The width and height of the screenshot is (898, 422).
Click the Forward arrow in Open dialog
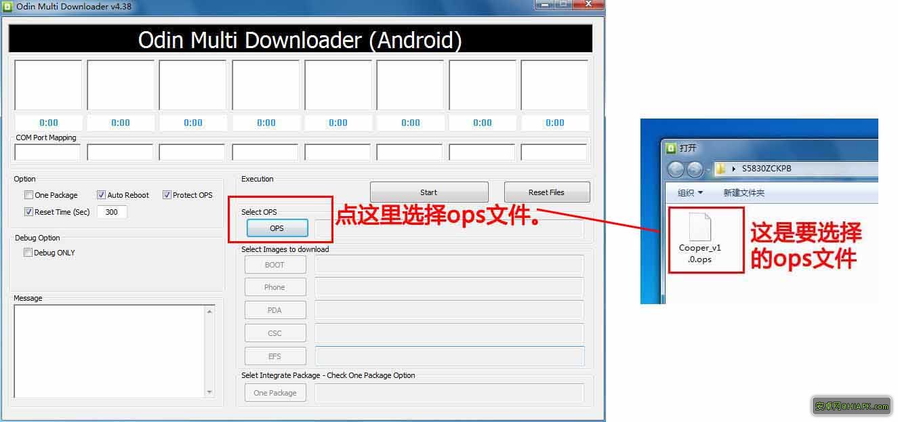695,169
